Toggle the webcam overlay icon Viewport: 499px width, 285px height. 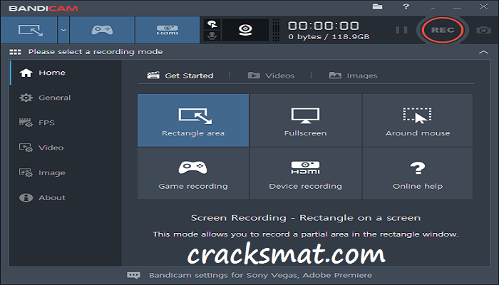click(x=245, y=30)
